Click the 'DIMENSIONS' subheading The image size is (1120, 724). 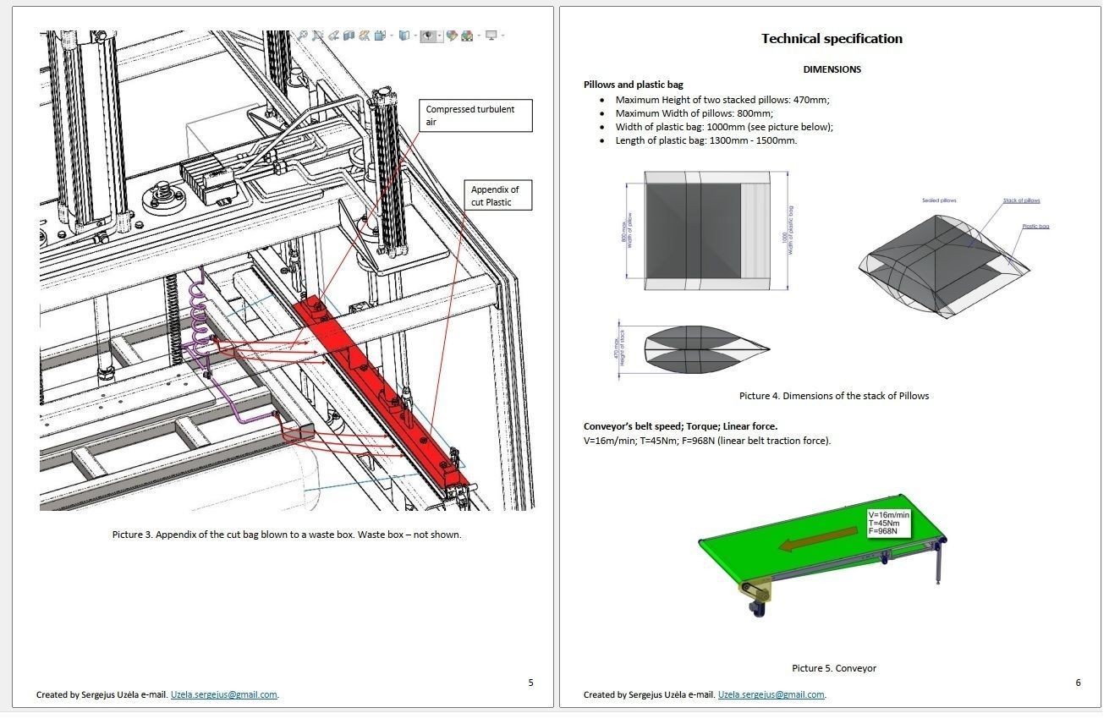tap(832, 69)
